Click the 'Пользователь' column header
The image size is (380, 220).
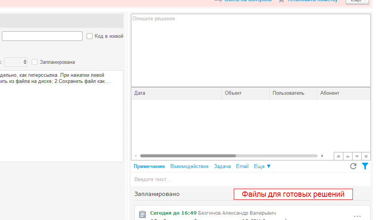[x=293, y=93]
